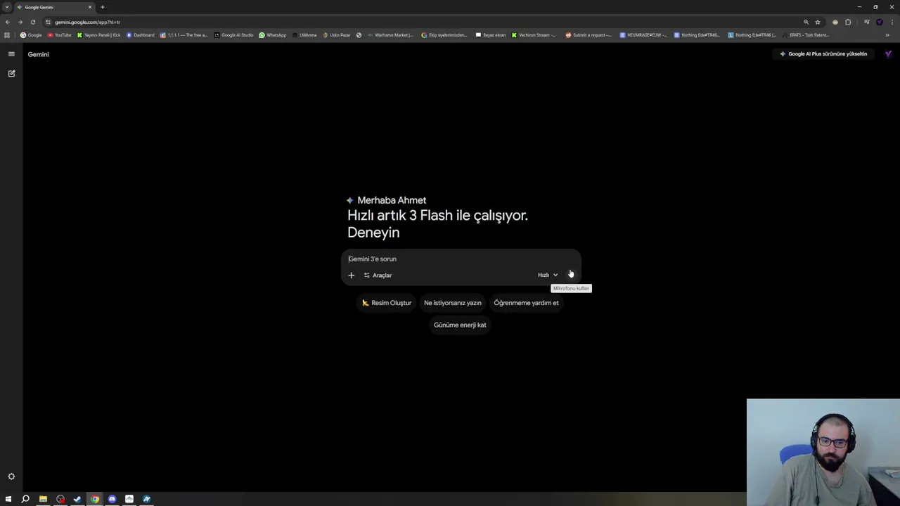
Task: Open the 1.1.1.1 bookmark
Action: 184,35
